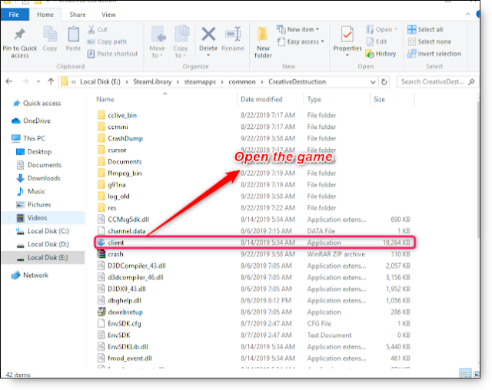This screenshot has height=390, width=492.
Task: Click the Copy ribbon button
Action: pos(50,39)
